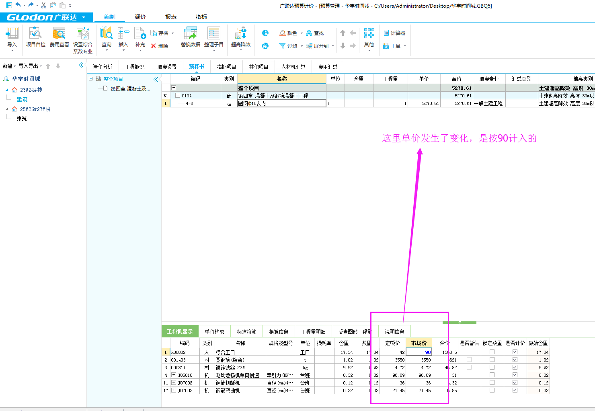Click the name cell 圆钢φ10以内

click(281, 103)
